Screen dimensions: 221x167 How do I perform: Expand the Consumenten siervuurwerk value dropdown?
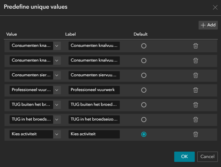point(57,75)
